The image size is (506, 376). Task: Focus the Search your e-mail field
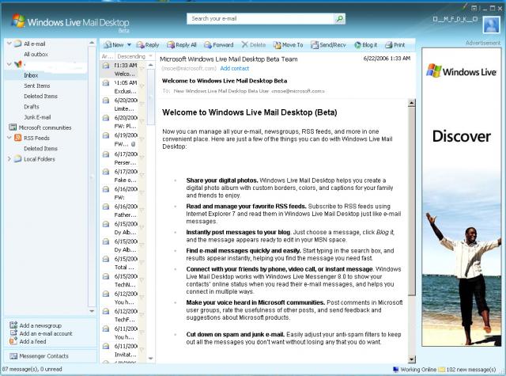[261, 19]
